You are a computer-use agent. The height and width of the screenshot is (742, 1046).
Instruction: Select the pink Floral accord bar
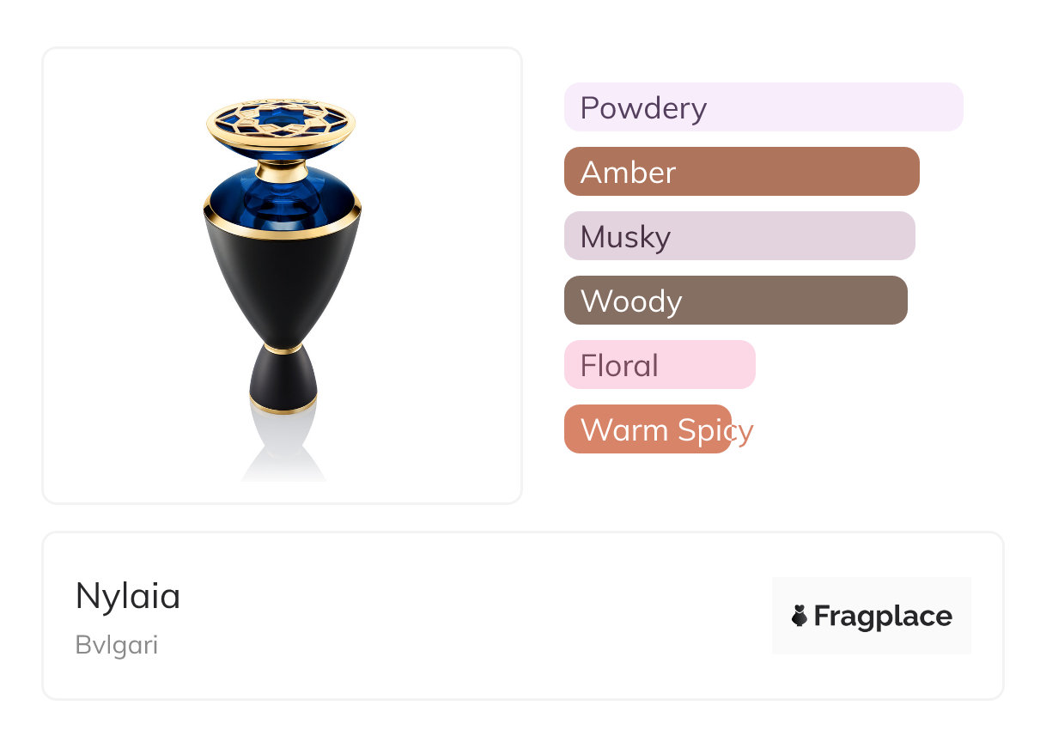(x=660, y=365)
